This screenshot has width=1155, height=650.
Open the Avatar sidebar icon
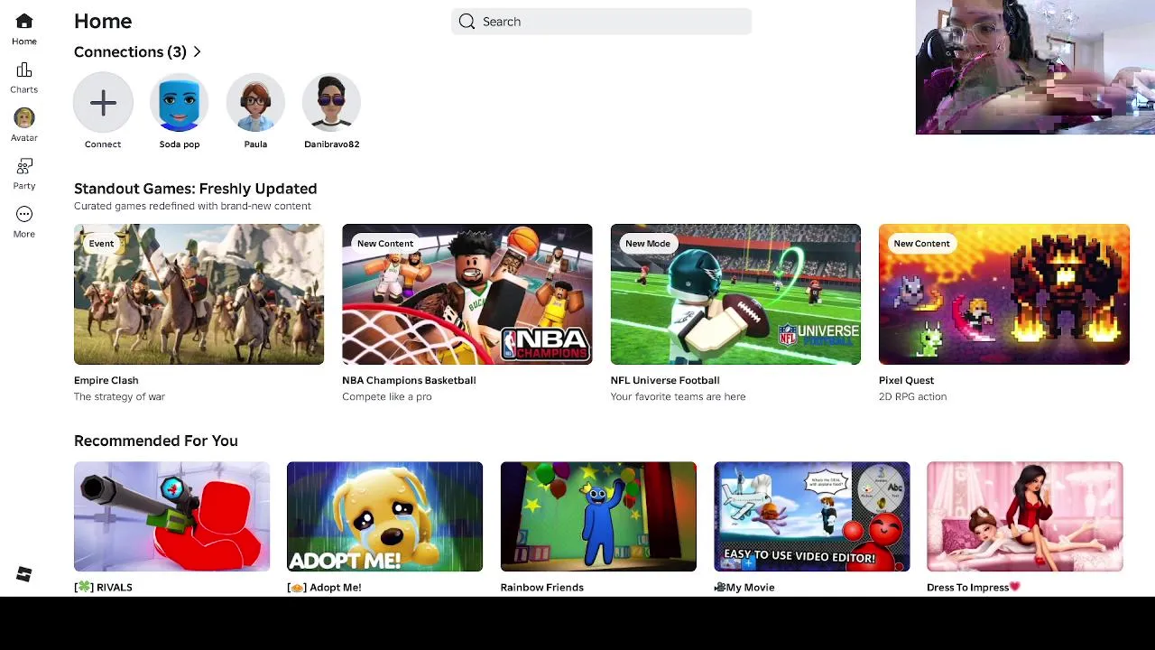click(x=24, y=118)
